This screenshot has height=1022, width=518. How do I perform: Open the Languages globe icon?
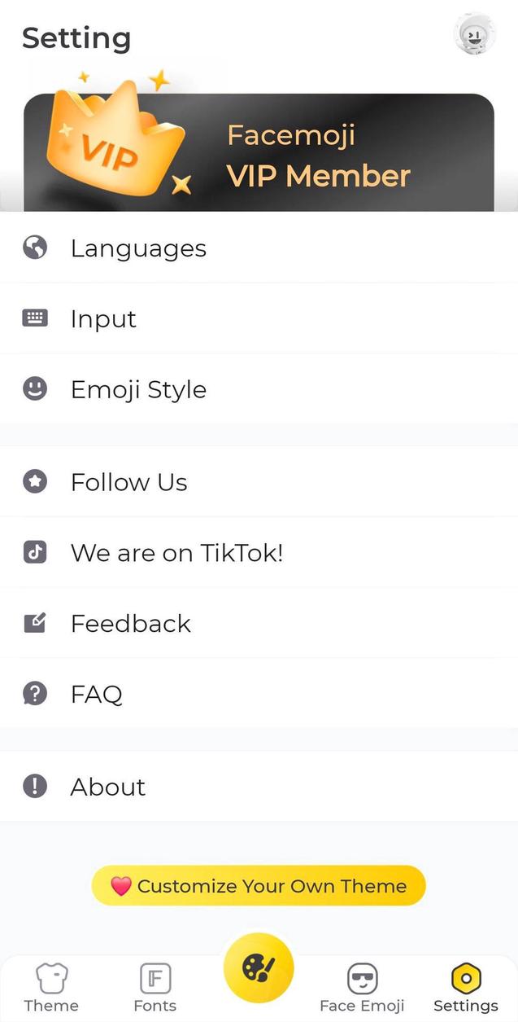[34, 247]
